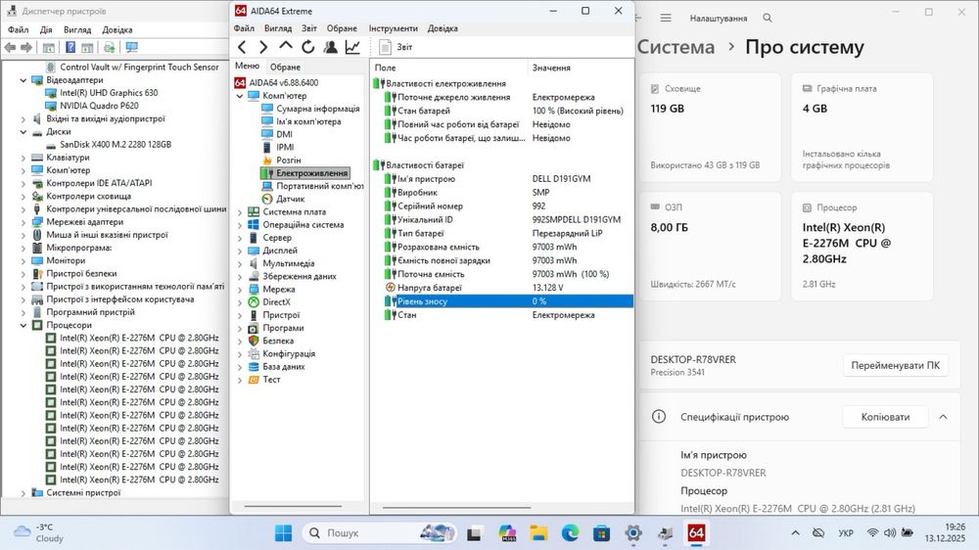The width and height of the screenshot is (979, 550).
Task: Click the taskbar search box Пошук
Action: point(380,533)
